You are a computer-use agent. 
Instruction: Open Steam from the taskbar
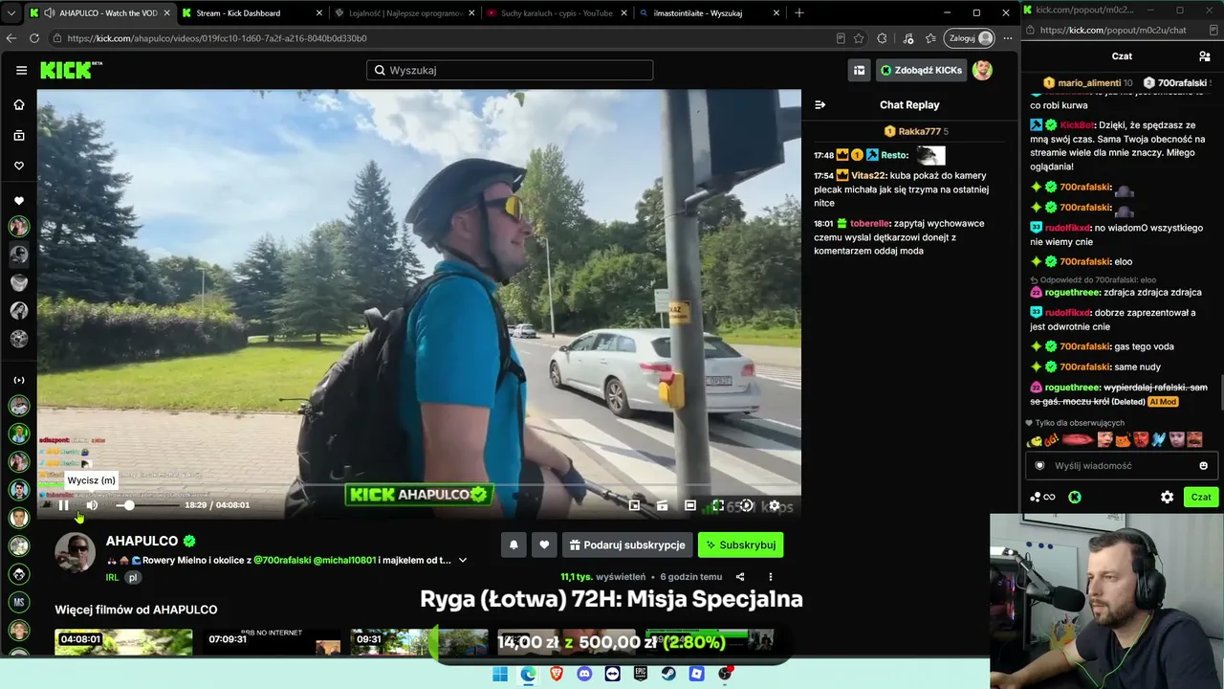669,674
